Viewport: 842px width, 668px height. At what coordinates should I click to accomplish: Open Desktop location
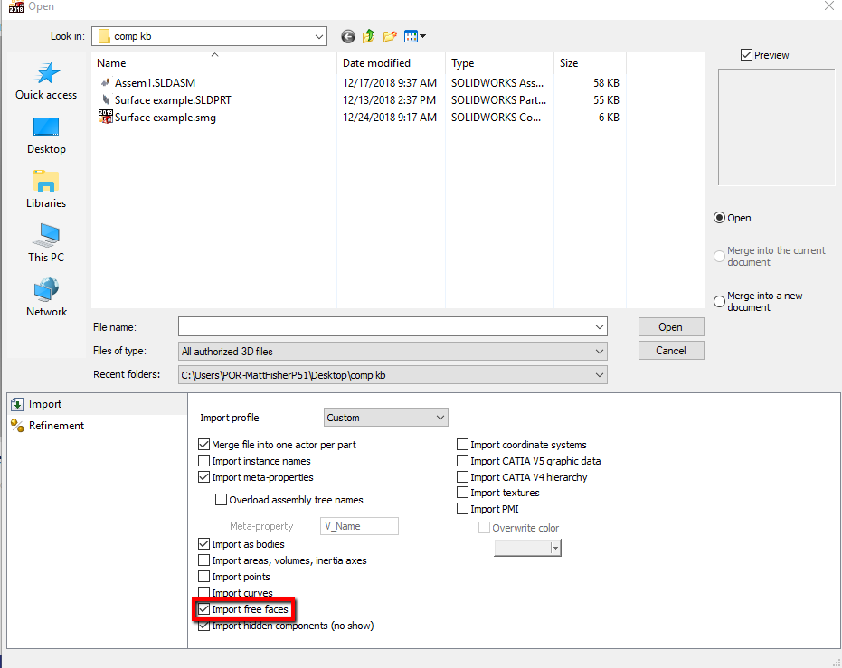[x=46, y=136]
